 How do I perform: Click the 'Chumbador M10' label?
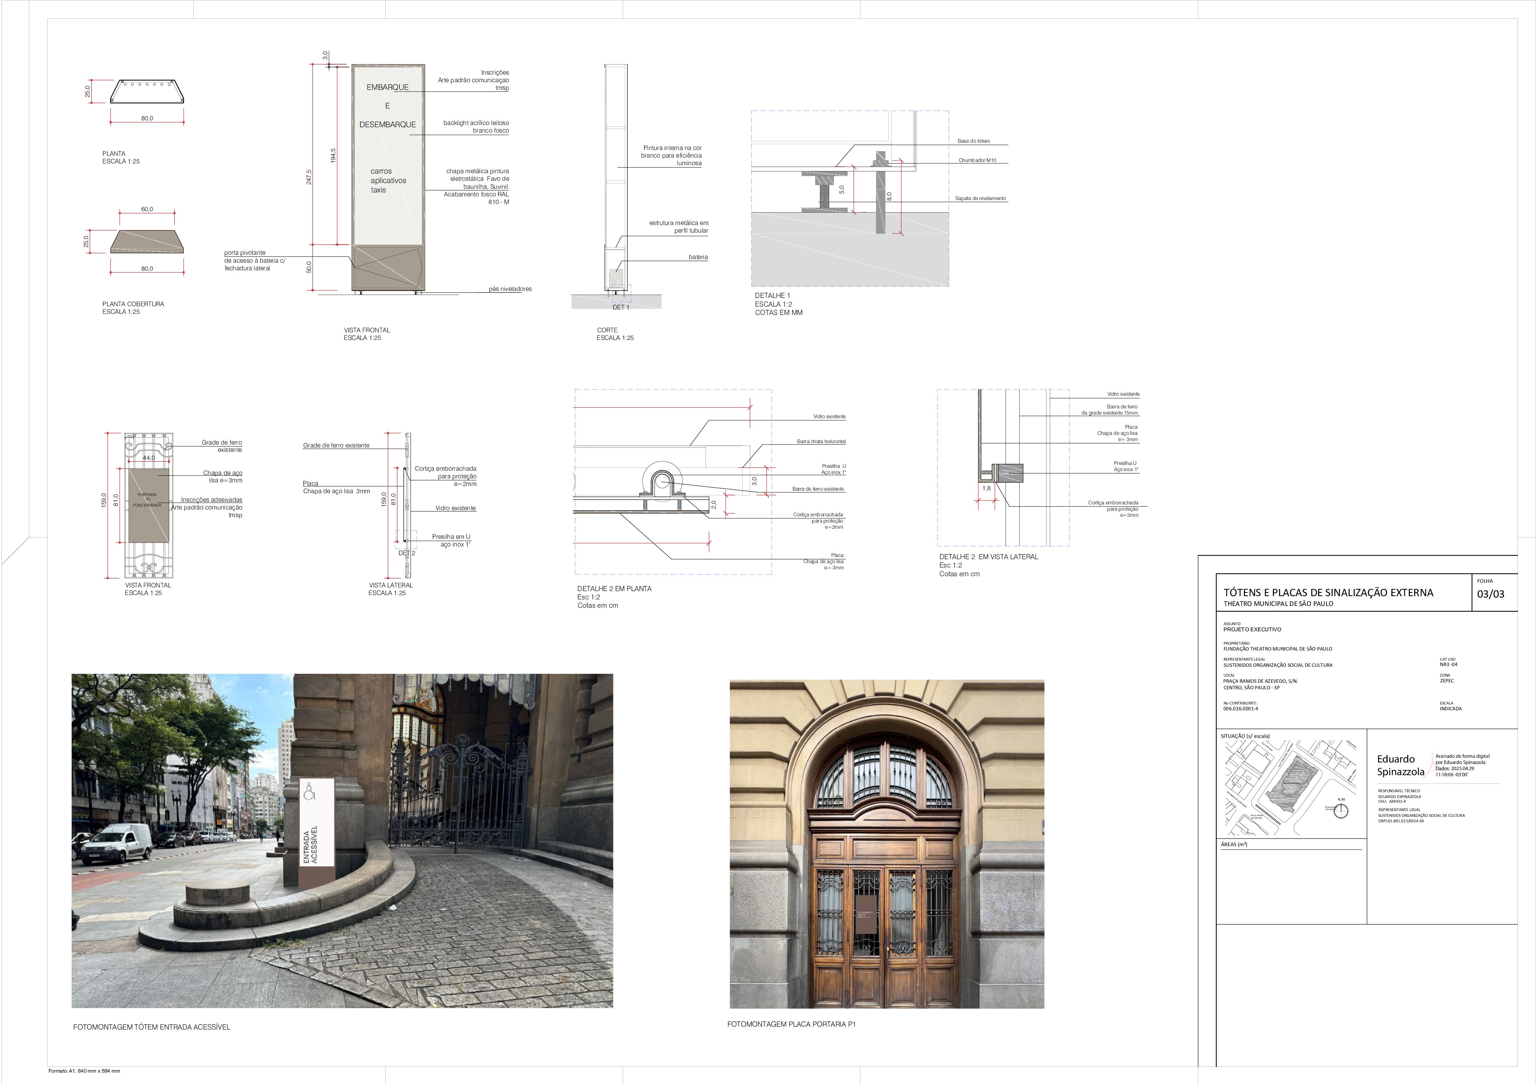point(977,161)
